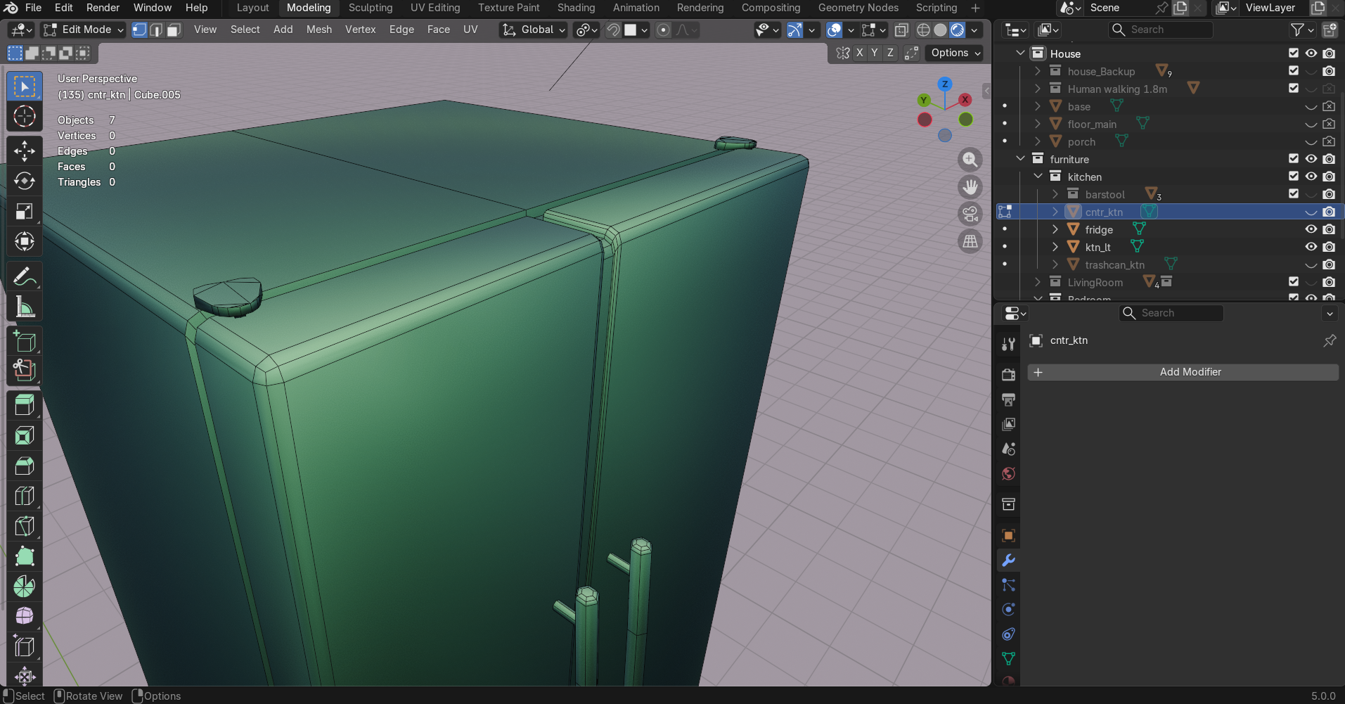Click the 3D Cursor tool
This screenshot has height=704, width=1345.
pos(25,116)
